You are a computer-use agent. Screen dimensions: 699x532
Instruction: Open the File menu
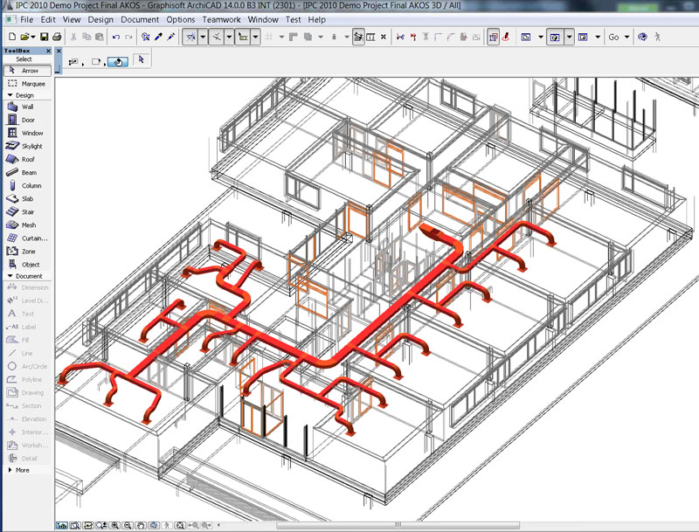tap(27, 19)
